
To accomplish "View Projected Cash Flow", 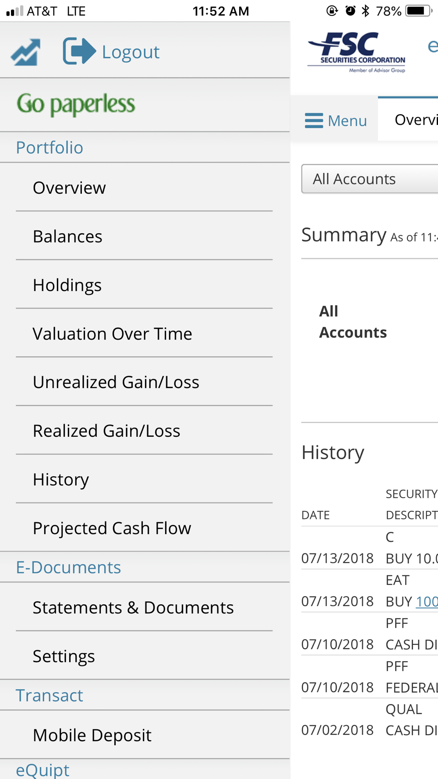I will pos(112,528).
